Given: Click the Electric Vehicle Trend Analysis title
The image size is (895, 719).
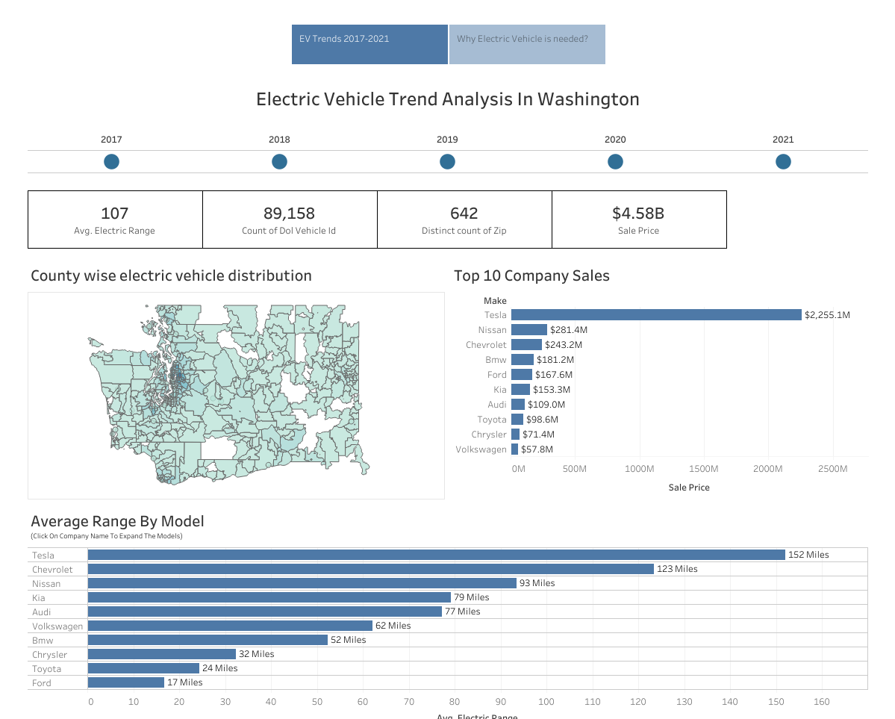Looking at the screenshot, I should point(448,99).
